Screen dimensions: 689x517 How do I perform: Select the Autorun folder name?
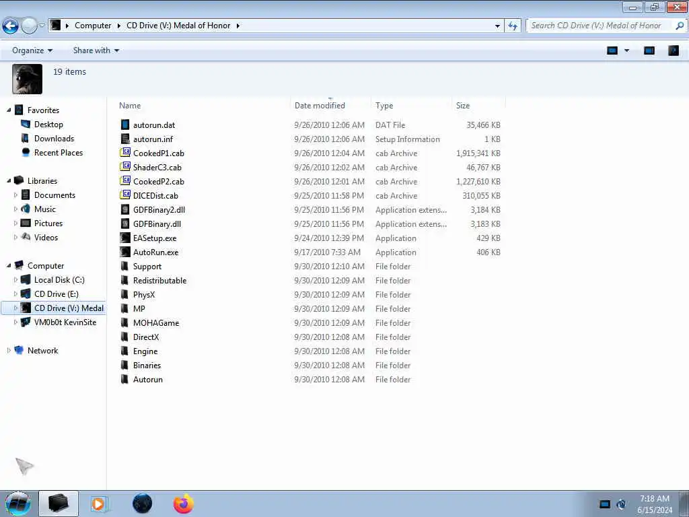147,380
